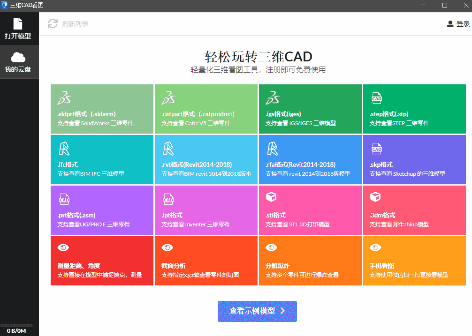Open the .ifc BIM format tile
Screen dimensions: 472x336
coord(102,159)
